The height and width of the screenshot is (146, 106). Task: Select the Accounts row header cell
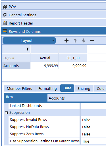[16, 66]
